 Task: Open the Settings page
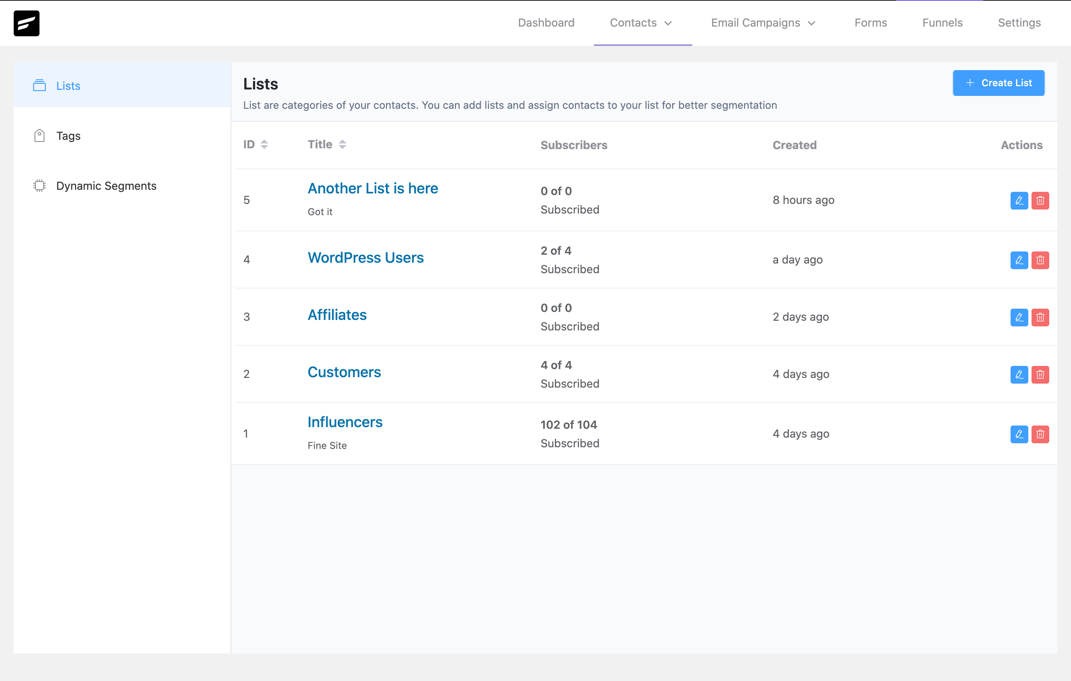tap(1019, 23)
